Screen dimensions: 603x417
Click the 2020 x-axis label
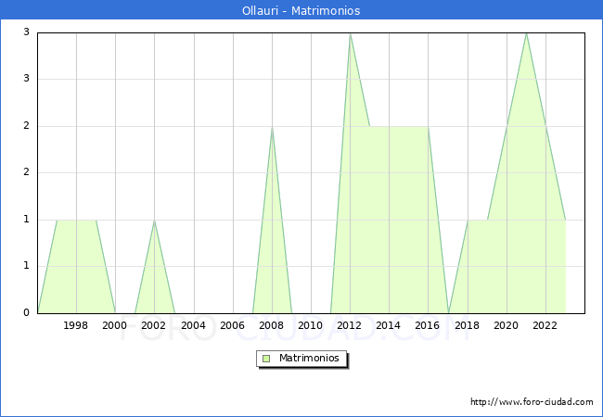(507, 325)
